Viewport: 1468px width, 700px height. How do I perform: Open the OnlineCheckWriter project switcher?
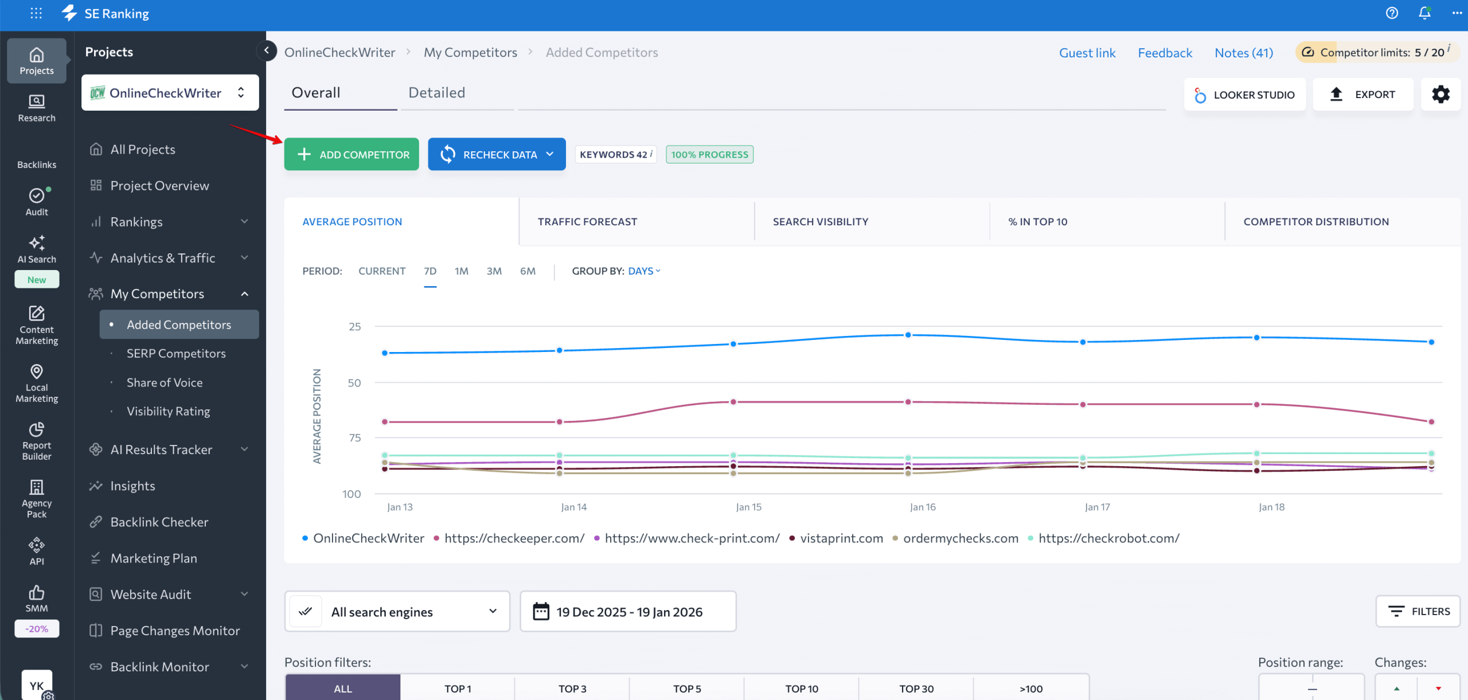(169, 92)
